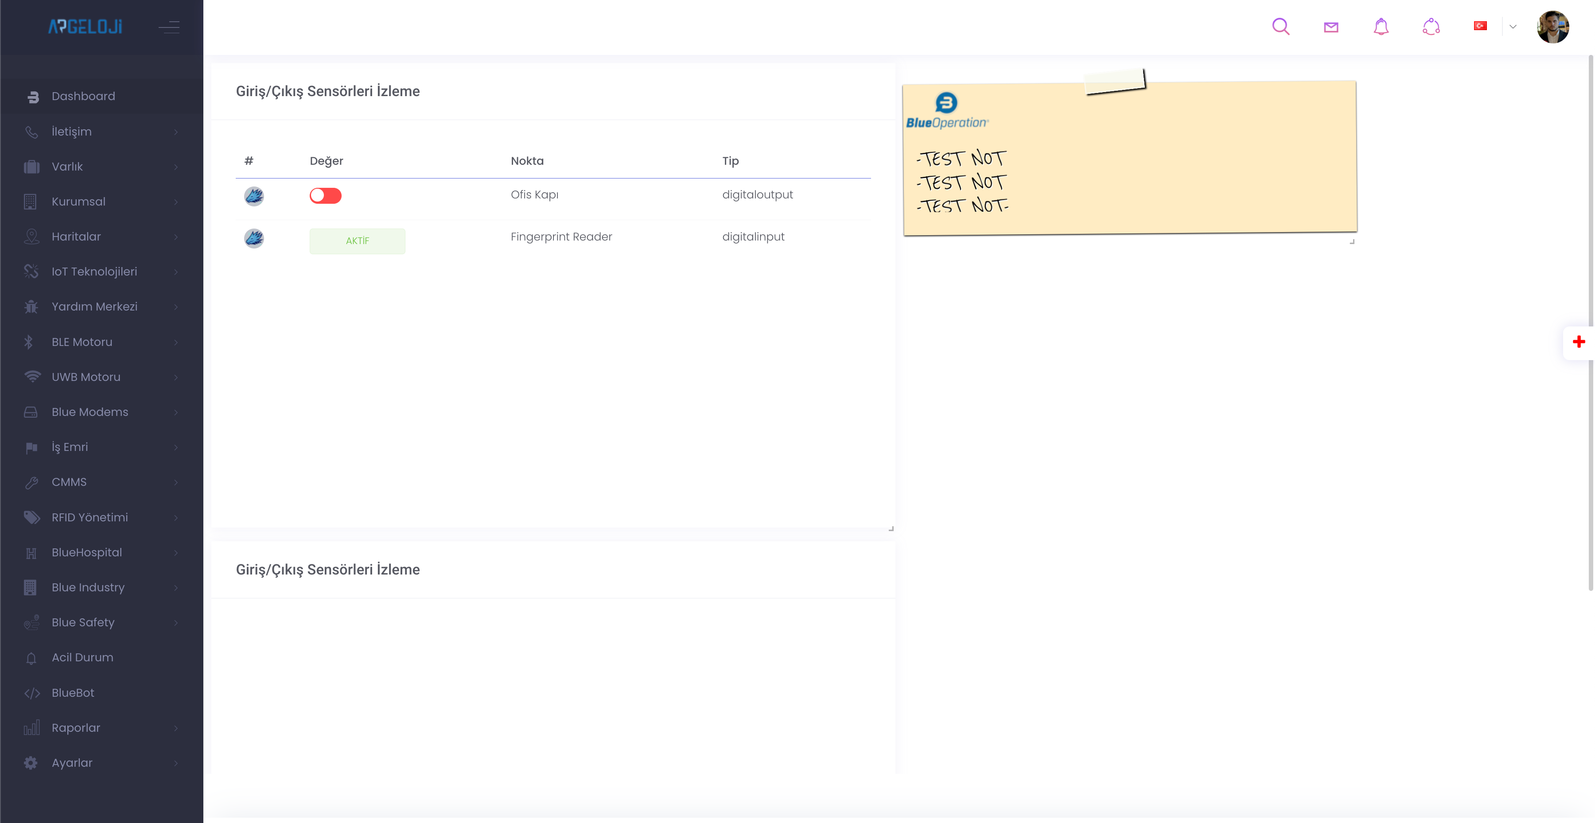
Task: Click the AKTİF status badge
Action: point(357,241)
